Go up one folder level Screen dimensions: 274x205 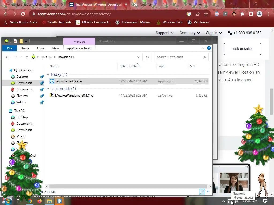[x=27, y=57]
